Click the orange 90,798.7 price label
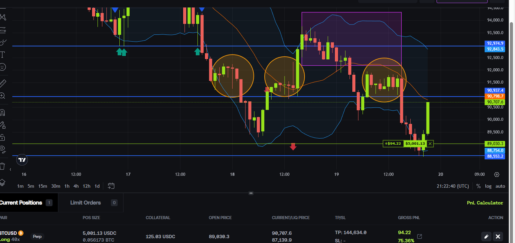Screen dimensions: 515x243 point(495,96)
